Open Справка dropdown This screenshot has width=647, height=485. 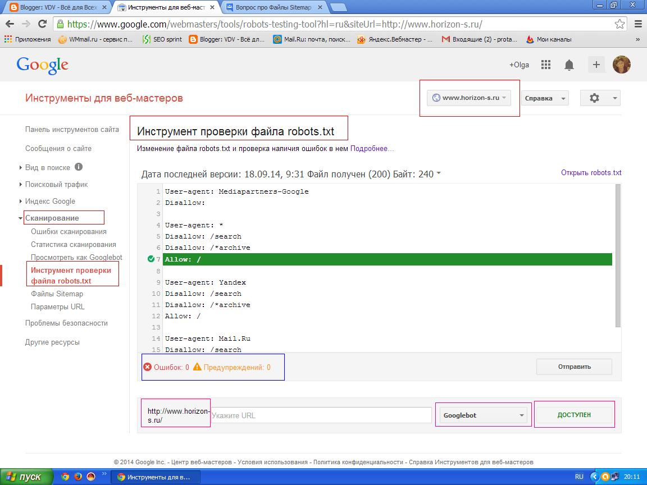point(545,98)
